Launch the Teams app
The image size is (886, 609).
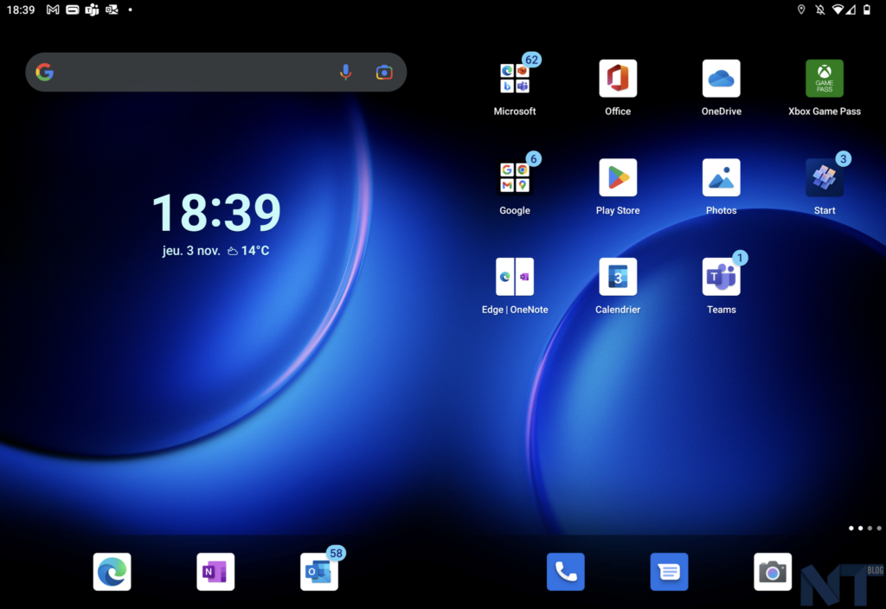(721, 277)
